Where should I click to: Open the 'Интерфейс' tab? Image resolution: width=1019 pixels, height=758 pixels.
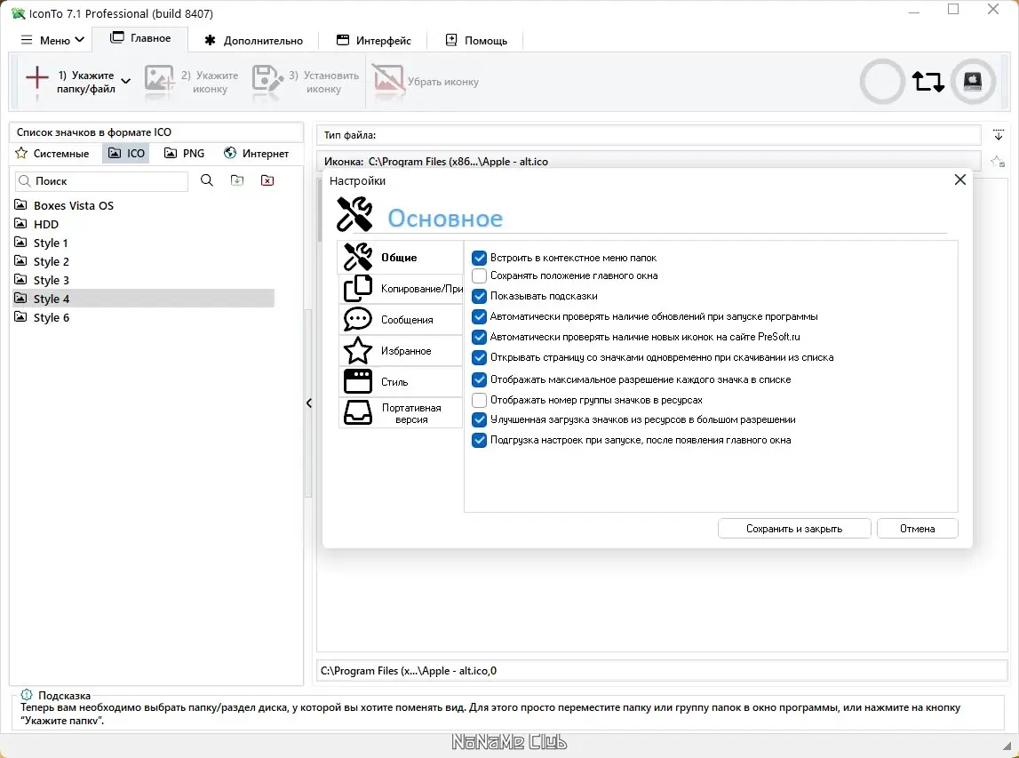point(374,40)
